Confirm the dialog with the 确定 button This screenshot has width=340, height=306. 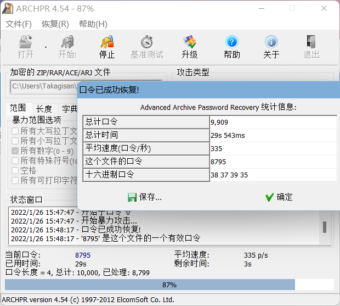[279, 197]
